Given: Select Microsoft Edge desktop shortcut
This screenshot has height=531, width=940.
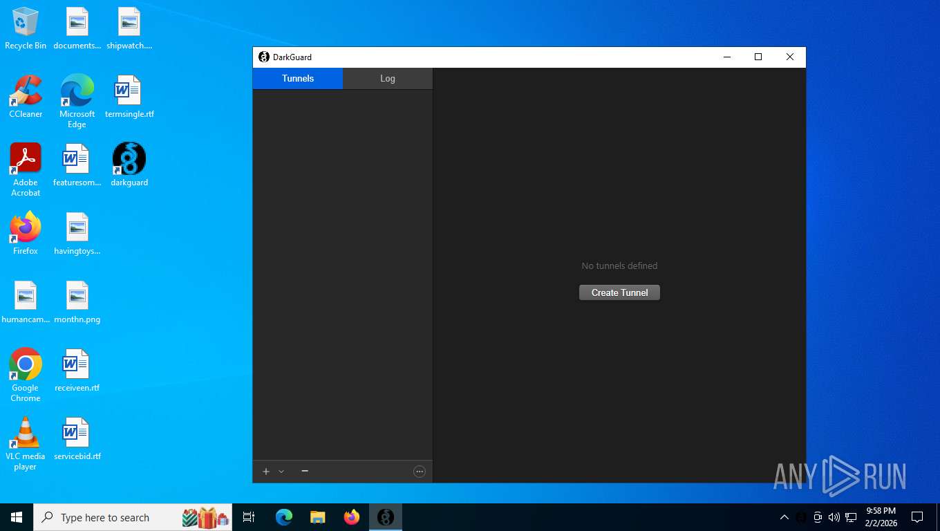Looking at the screenshot, I should click(x=77, y=102).
